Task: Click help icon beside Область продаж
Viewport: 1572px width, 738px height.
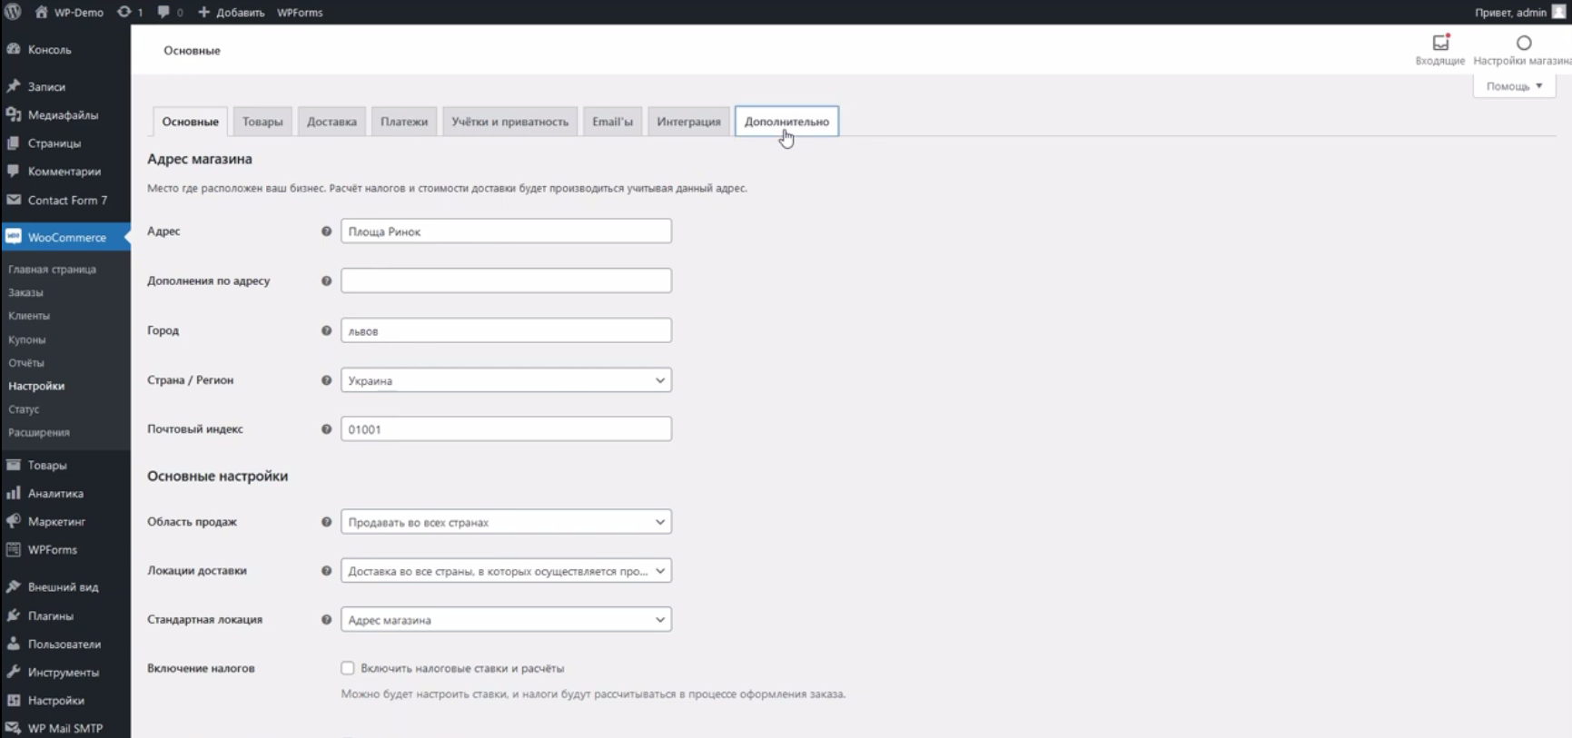Action: (326, 522)
